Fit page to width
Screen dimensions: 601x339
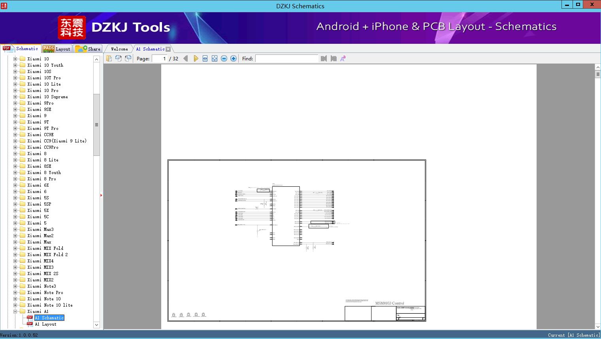point(205,58)
